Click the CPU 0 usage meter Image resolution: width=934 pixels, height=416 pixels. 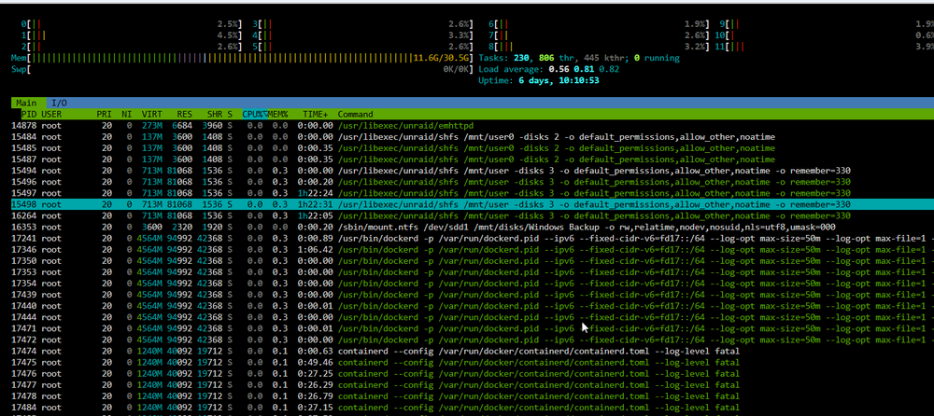point(131,24)
